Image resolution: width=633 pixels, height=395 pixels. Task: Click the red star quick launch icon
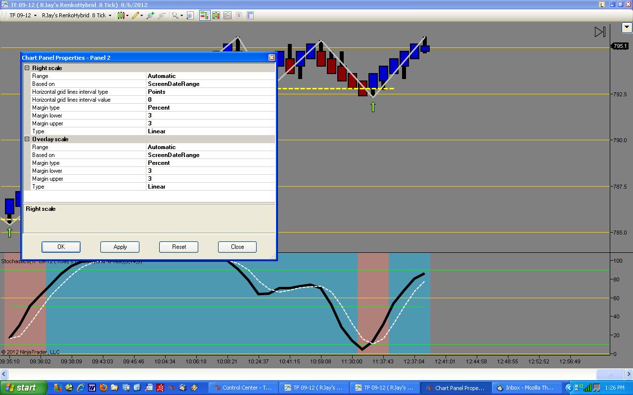(x=160, y=388)
